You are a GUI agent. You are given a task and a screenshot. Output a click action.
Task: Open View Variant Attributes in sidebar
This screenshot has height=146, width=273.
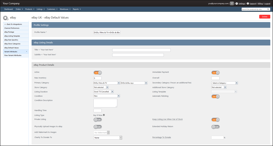[x=16, y=55]
